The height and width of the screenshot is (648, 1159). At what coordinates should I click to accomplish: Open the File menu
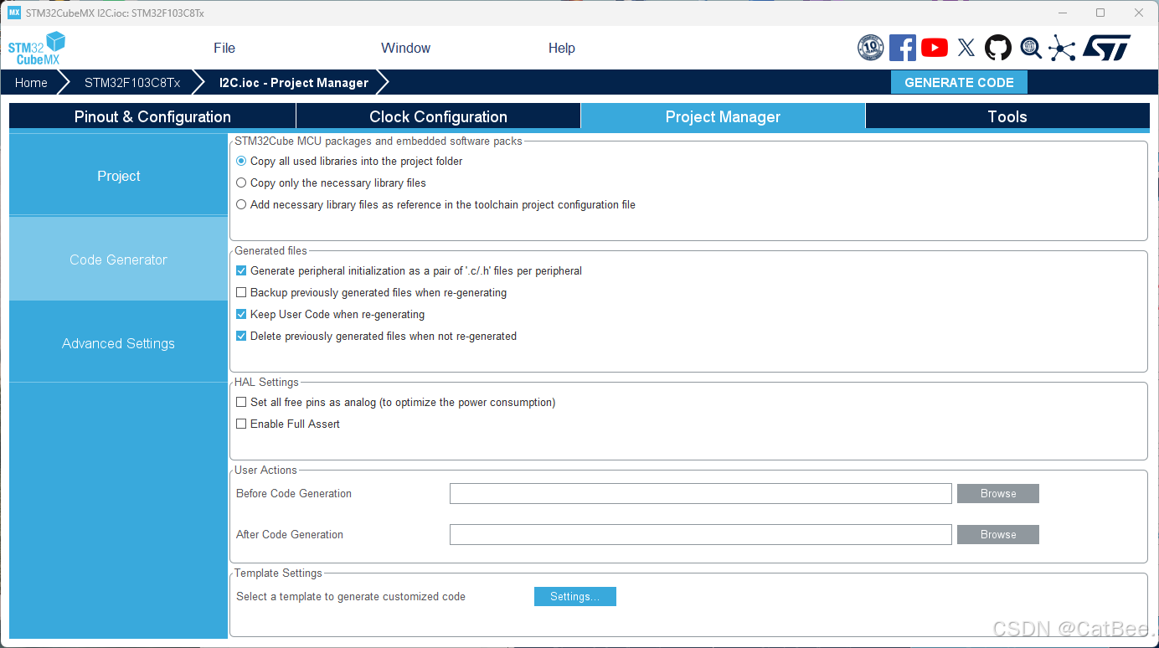point(224,48)
